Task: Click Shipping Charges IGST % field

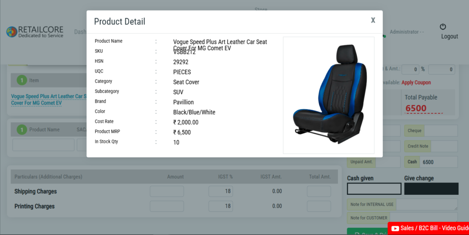Action: (x=221, y=191)
